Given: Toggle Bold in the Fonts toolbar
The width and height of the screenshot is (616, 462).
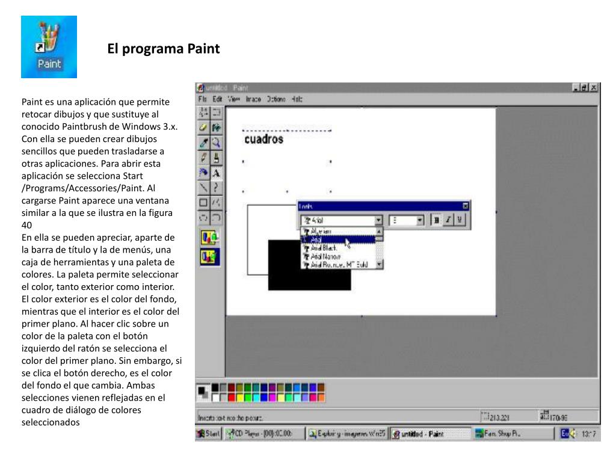Looking at the screenshot, I should [436, 220].
